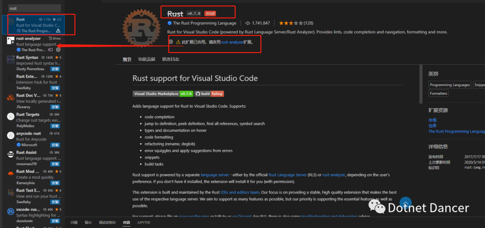Click the Formatters category tag

(439, 93)
